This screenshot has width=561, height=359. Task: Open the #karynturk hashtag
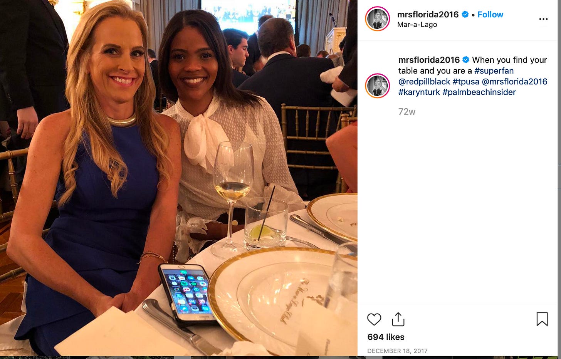pos(419,92)
